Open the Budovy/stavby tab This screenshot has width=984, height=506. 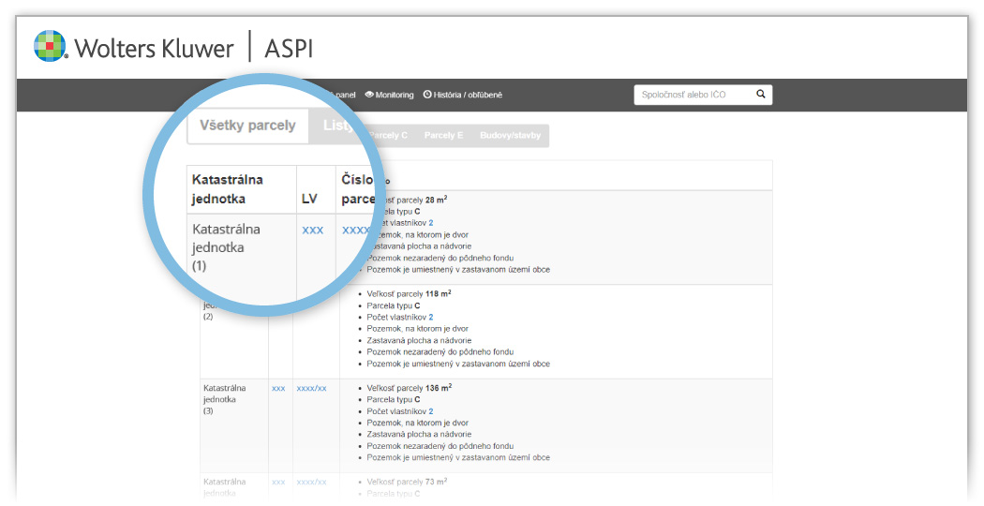(510, 136)
